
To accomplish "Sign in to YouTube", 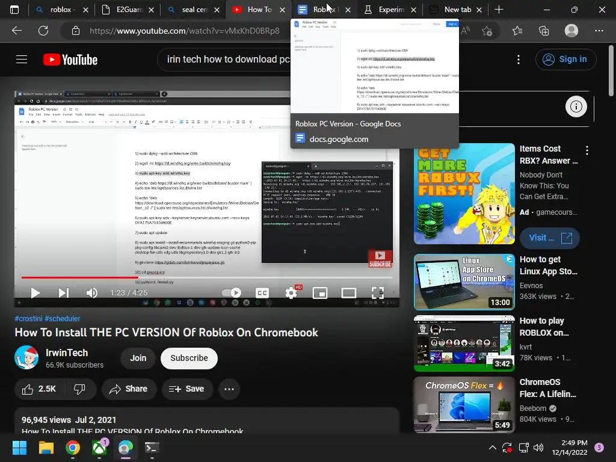I will [565, 60].
